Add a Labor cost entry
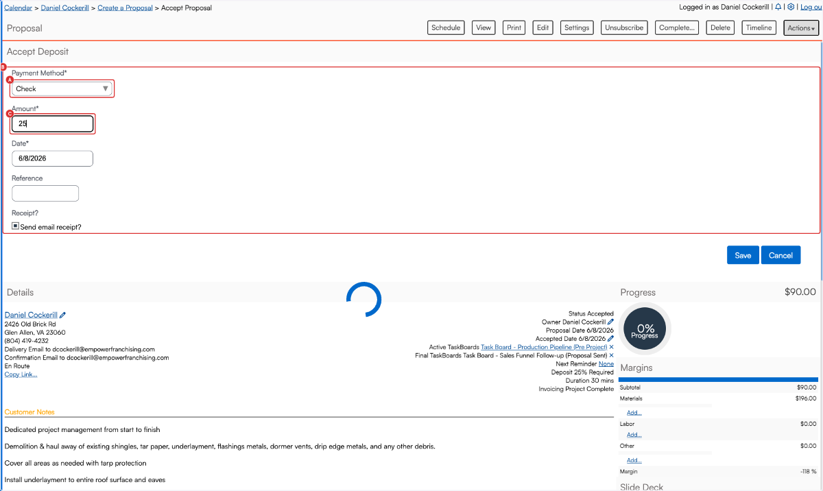Viewport: 823px width, 491px height. 634,435
